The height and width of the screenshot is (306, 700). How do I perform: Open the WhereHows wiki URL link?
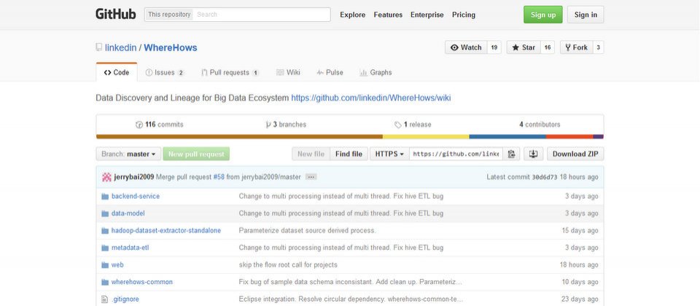coord(371,98)
